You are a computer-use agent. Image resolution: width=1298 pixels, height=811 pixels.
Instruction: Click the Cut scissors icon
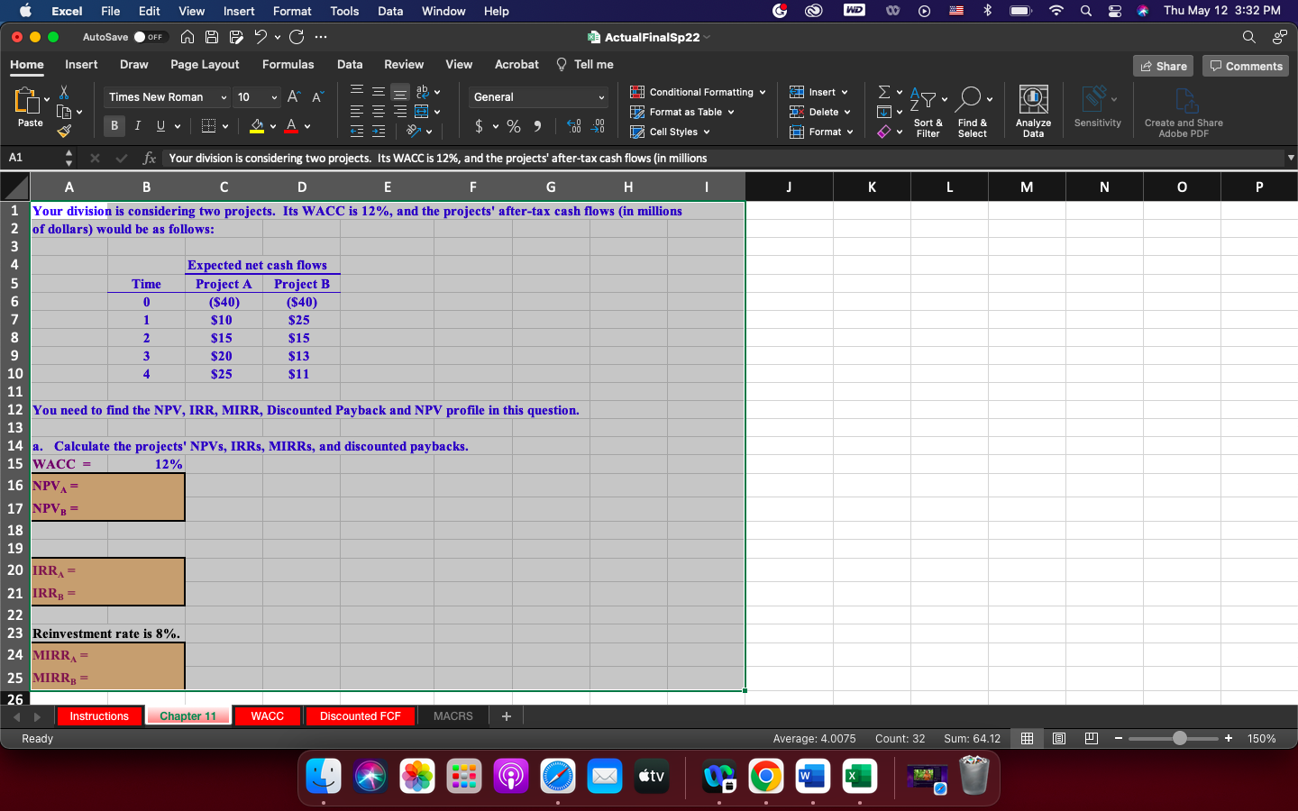click(x=64, y=92)
